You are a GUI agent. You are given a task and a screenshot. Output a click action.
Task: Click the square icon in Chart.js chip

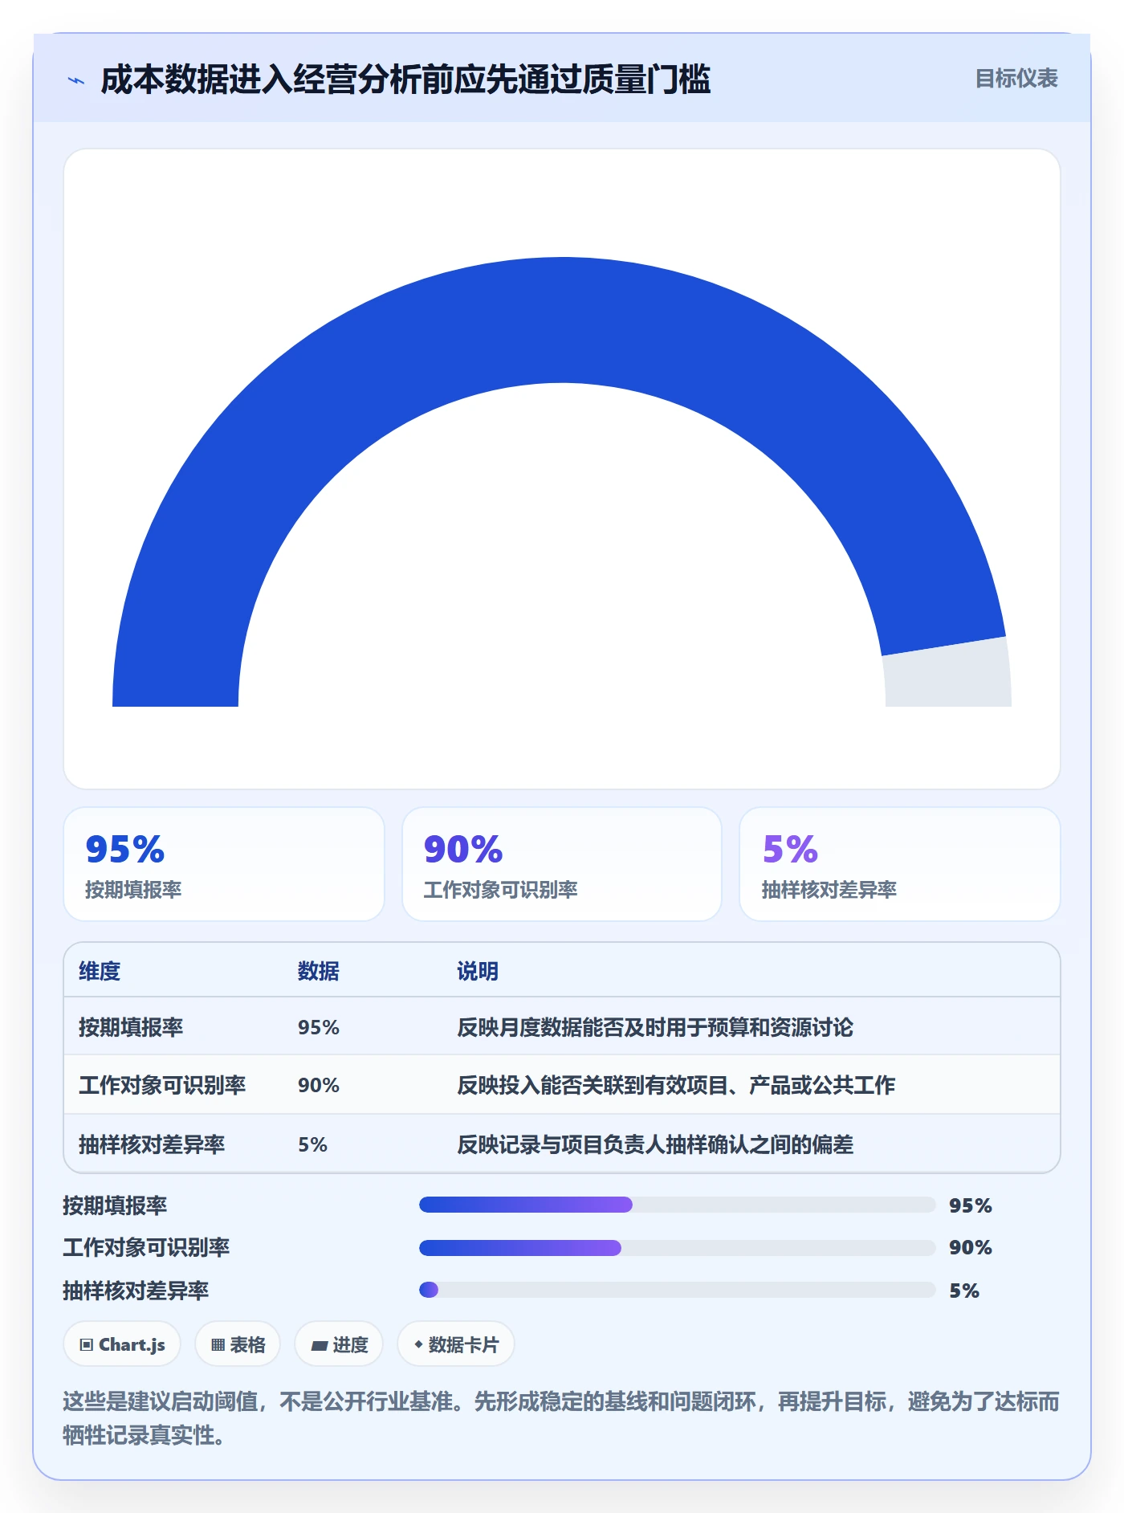coord(87,1344)
